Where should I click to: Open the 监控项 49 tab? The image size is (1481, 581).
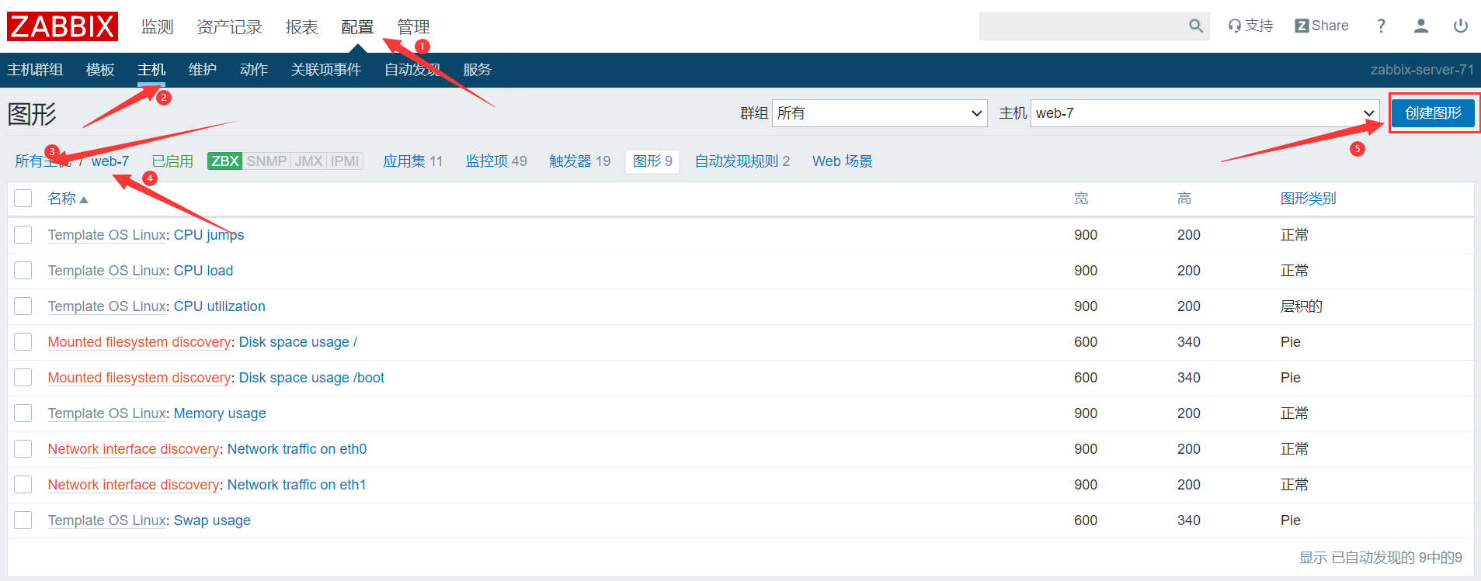tap(496, 161)
